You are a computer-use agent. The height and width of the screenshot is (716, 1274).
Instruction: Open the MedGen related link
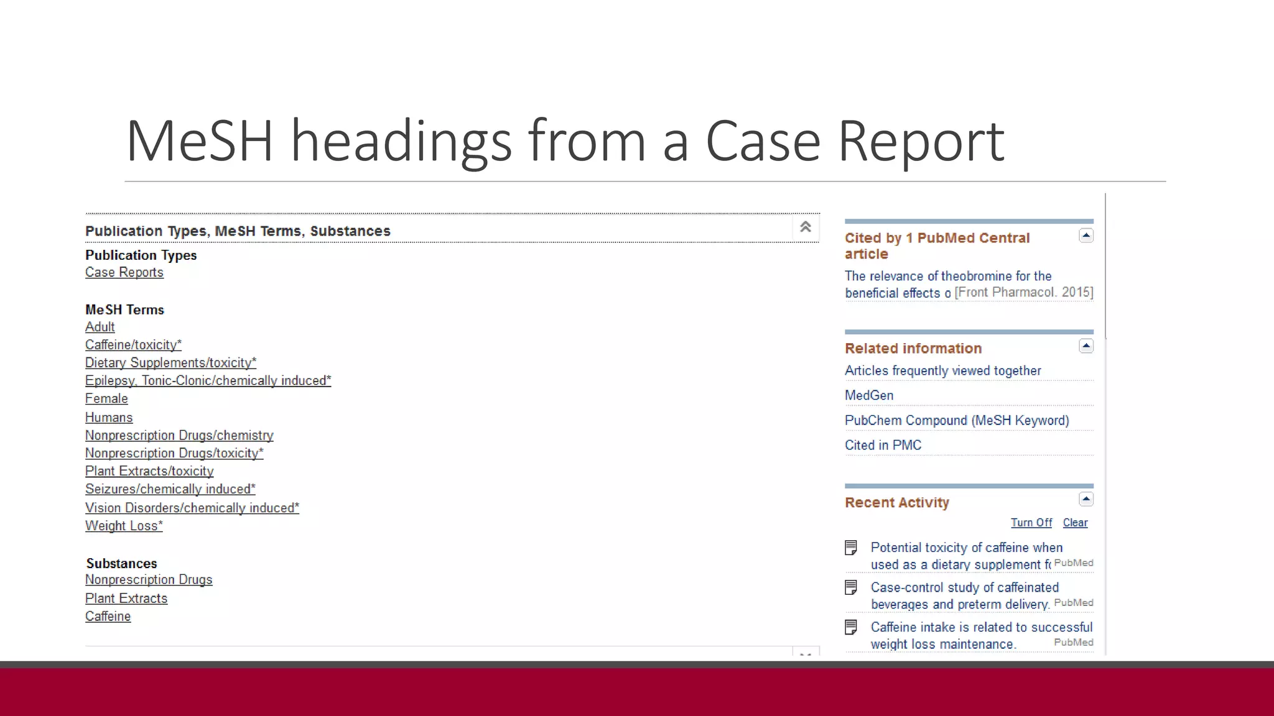[x=869, y=396]
